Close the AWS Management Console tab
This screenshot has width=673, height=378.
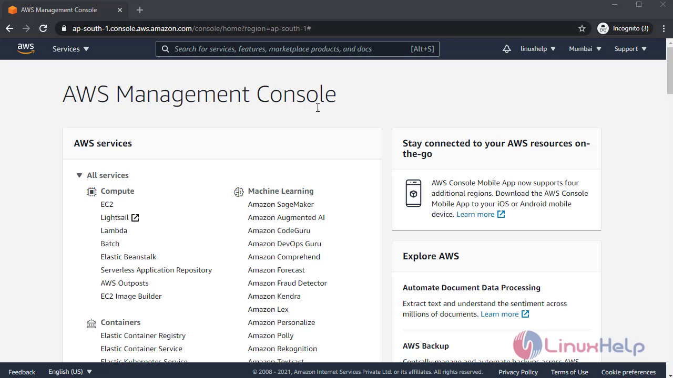120,10
